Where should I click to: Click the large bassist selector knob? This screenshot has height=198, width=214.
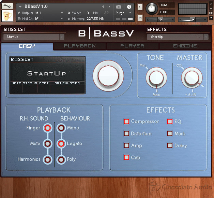point(108,76)
